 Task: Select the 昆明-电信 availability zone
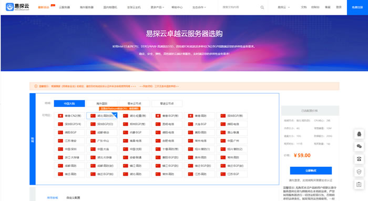(x=167, y=124)
